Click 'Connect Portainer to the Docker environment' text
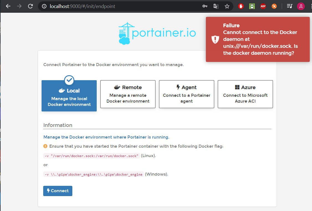Screen dimensions: 312x211 114,65
